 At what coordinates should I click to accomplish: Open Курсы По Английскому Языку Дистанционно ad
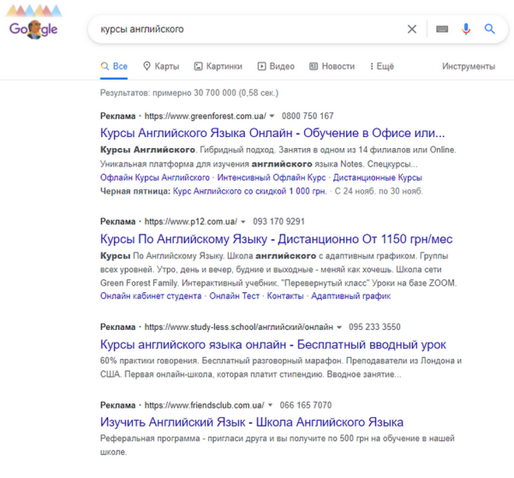(276, 239)
